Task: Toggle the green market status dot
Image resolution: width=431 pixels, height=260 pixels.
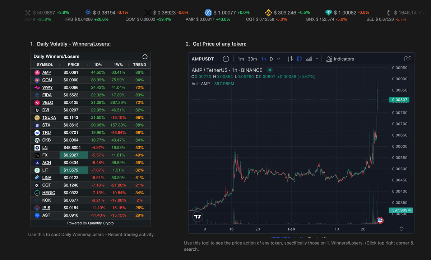Action: click(x=270, y=70)
